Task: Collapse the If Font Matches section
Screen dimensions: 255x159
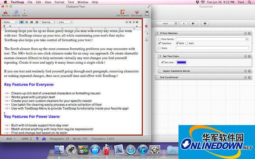Action: coord(157,33)
